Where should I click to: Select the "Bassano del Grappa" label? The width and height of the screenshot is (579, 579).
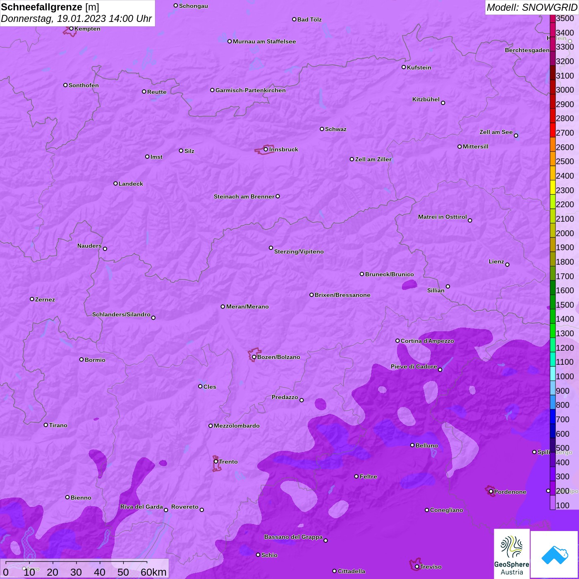[x=293, y=537]
